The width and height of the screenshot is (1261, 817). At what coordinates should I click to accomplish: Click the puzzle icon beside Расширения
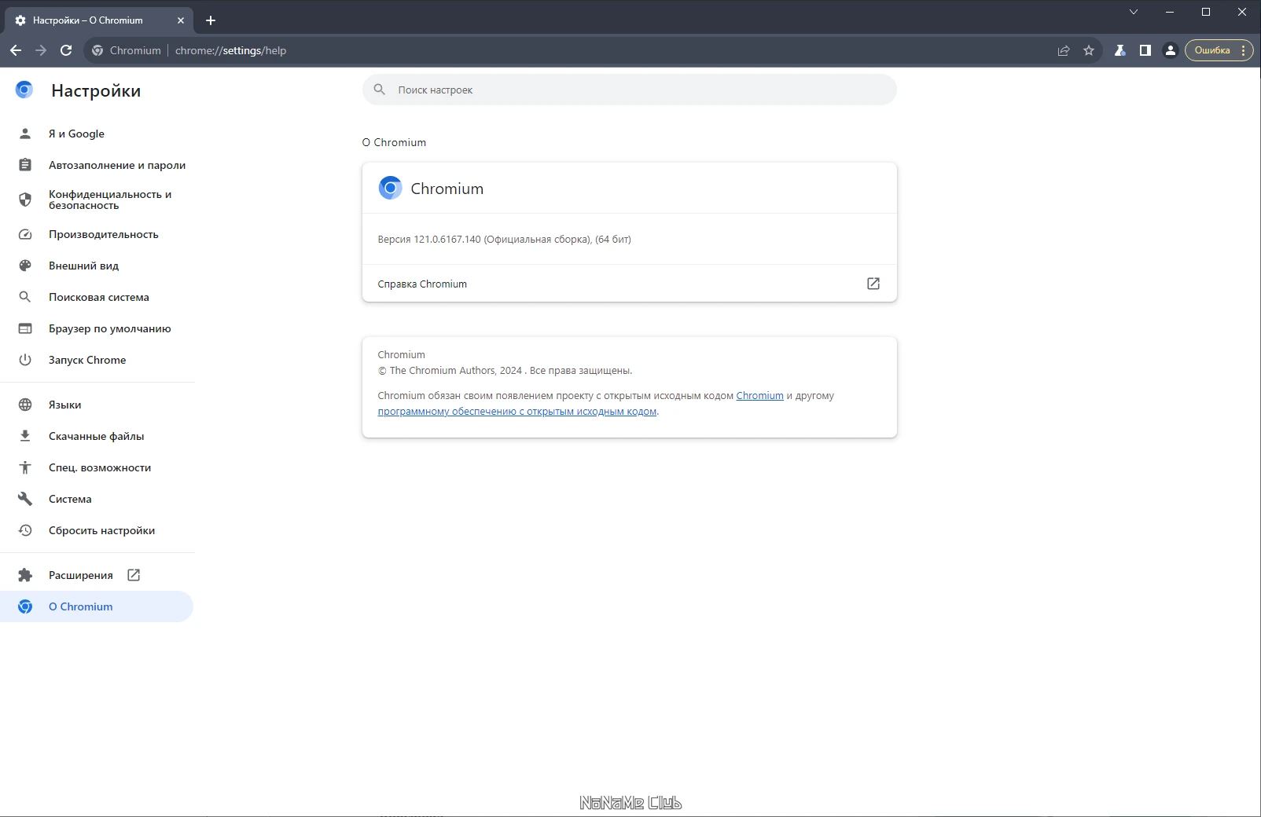[25, 575]
